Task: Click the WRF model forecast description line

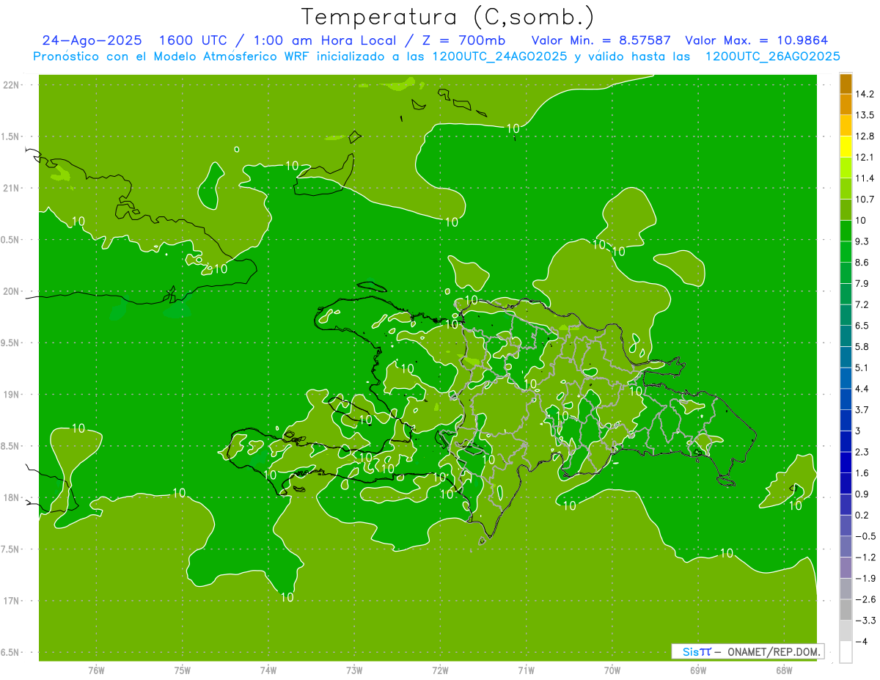Action: click(436, 56)
